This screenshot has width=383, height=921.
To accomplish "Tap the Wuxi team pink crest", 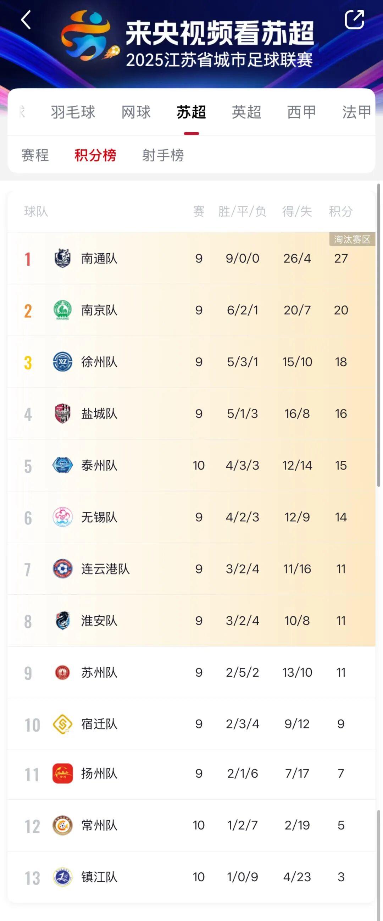I will tap(62, 517).
